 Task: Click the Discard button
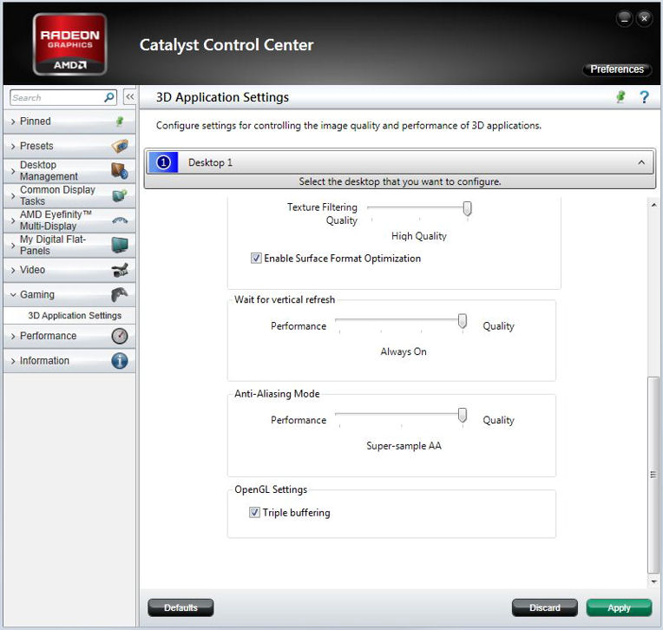click(545, 607)
